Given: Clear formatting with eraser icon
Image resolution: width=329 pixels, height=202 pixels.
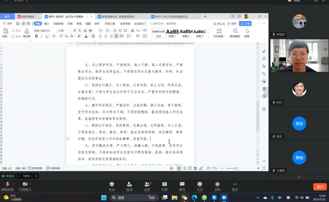Looking at the screenshot, I should (85, 31).
